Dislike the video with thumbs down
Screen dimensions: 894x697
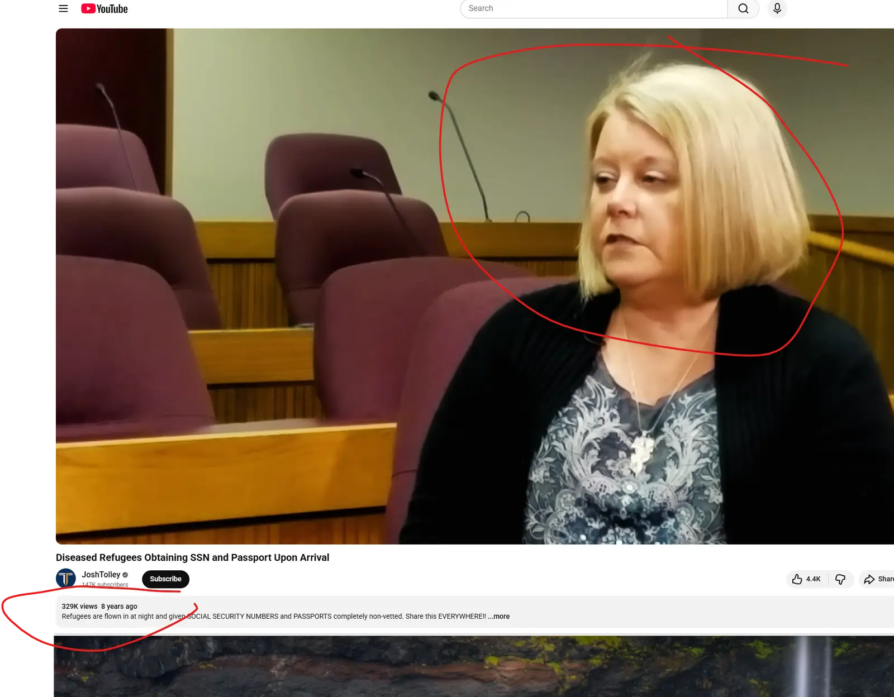840,579
